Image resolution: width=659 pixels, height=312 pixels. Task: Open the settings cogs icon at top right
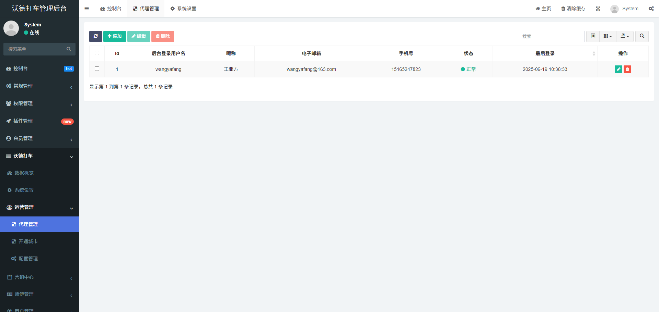(x=651, y=9)
